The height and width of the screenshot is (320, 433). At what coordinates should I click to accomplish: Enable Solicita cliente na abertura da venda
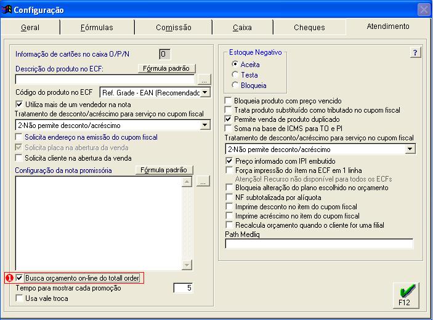click(x=73, y=158)
